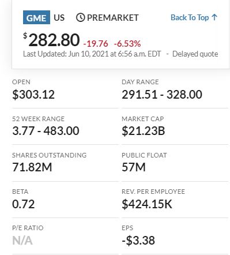Select the Day Range value 291.51 - 328.00
230x255 pixels.
coord(162,95)
